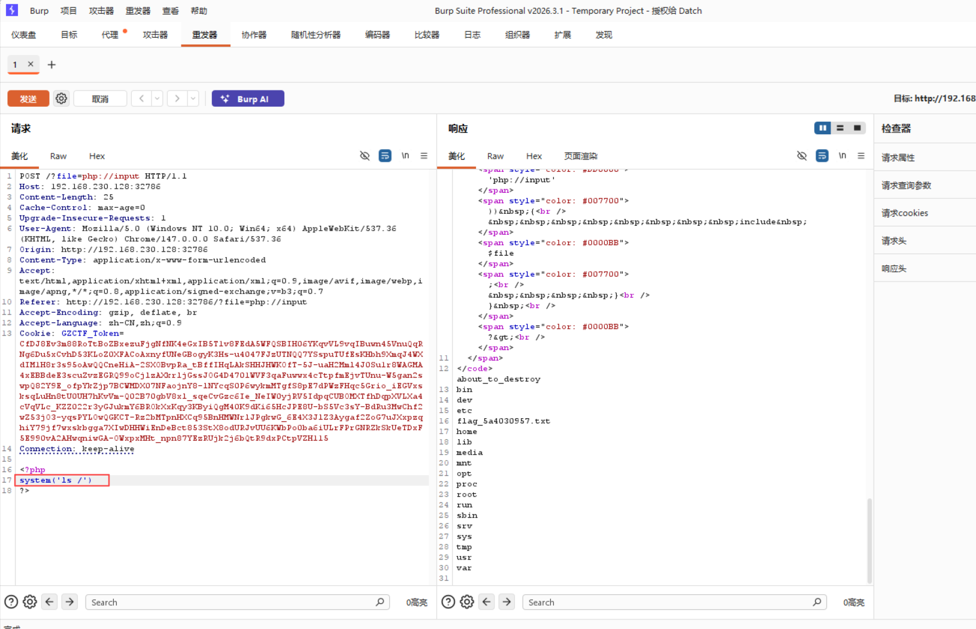This screenshot has height=629, width=976.
Task: Switch to the 扩展 tab
Action: point(563,35)
